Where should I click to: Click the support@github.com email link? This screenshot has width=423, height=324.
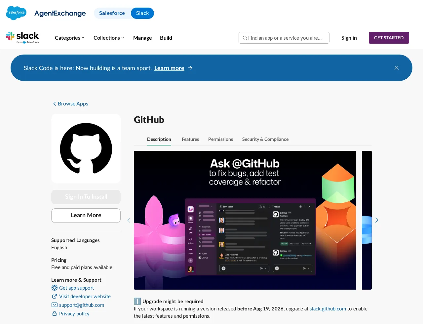(82, 305)
